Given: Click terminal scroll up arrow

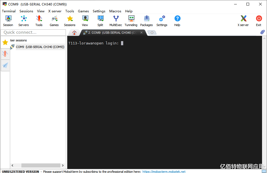Looking at the screenshot, I should point(264,39).
